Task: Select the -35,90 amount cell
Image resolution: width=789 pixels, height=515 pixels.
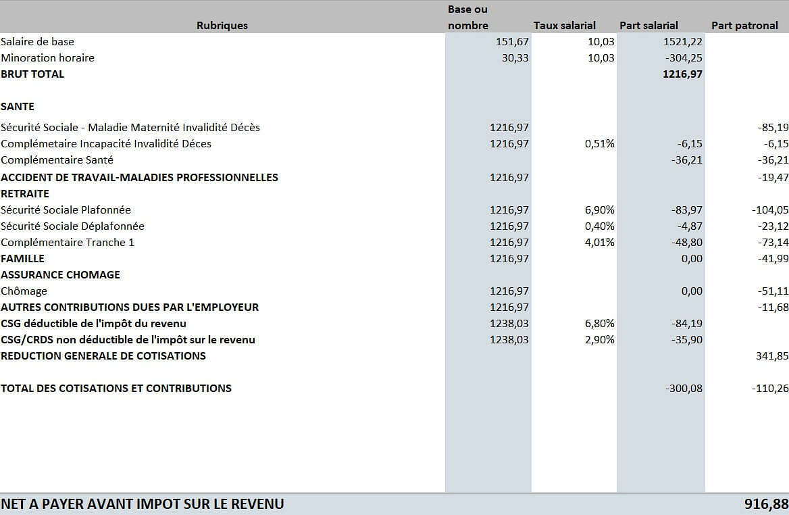Action: tap(687, 340)
